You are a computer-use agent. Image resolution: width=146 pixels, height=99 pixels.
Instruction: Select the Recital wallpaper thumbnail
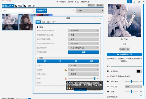pyautogui.click(x=10, y=22)
